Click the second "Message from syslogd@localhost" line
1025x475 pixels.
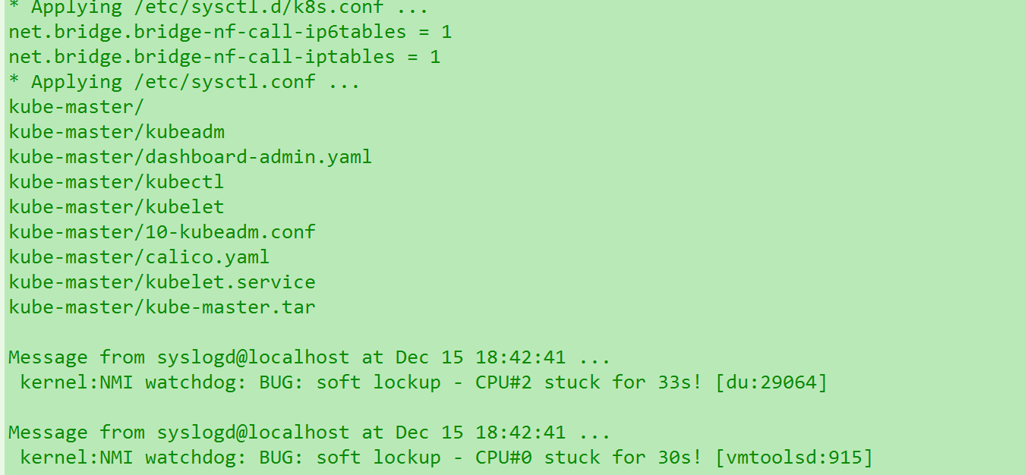(309, 433)
